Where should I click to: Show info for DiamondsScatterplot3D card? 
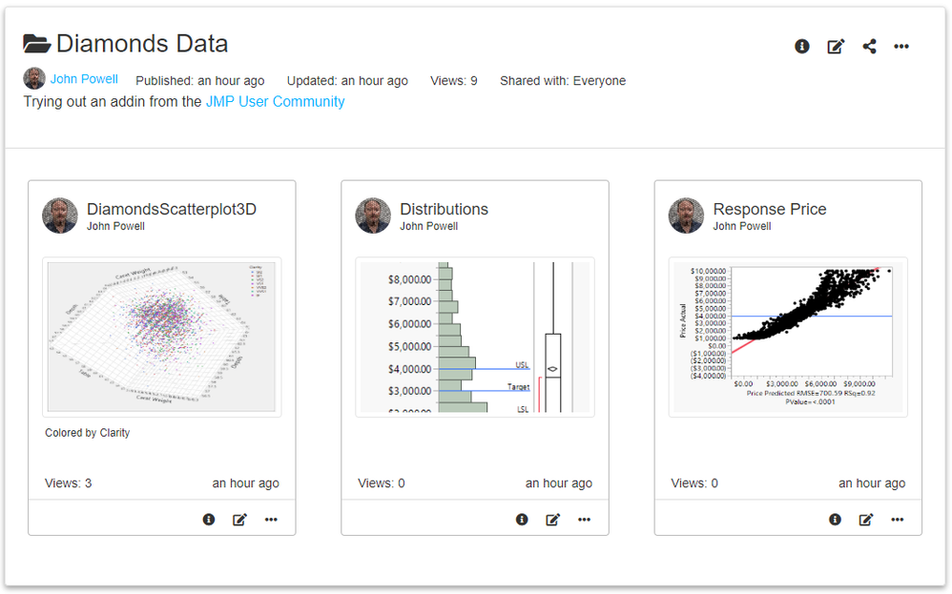[x=209, y=520]
